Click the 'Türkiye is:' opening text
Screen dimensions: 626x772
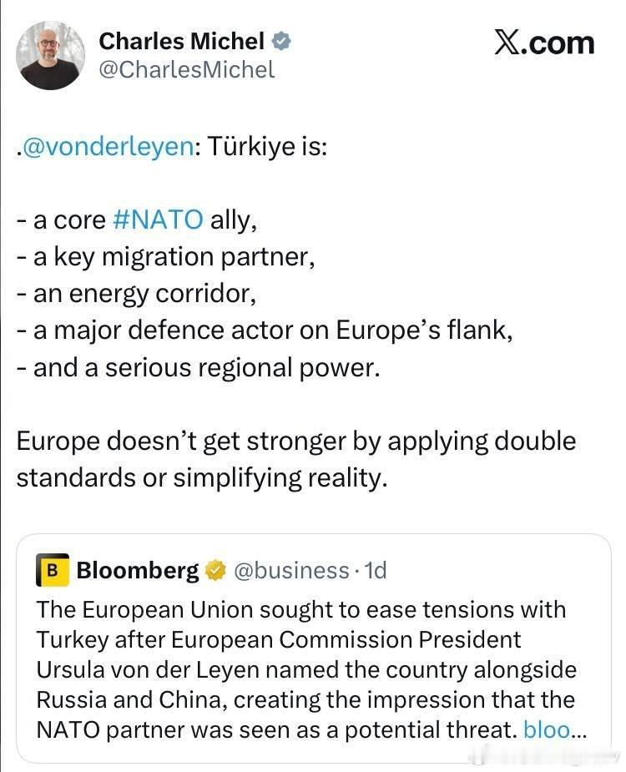click(x=267, y=147)
